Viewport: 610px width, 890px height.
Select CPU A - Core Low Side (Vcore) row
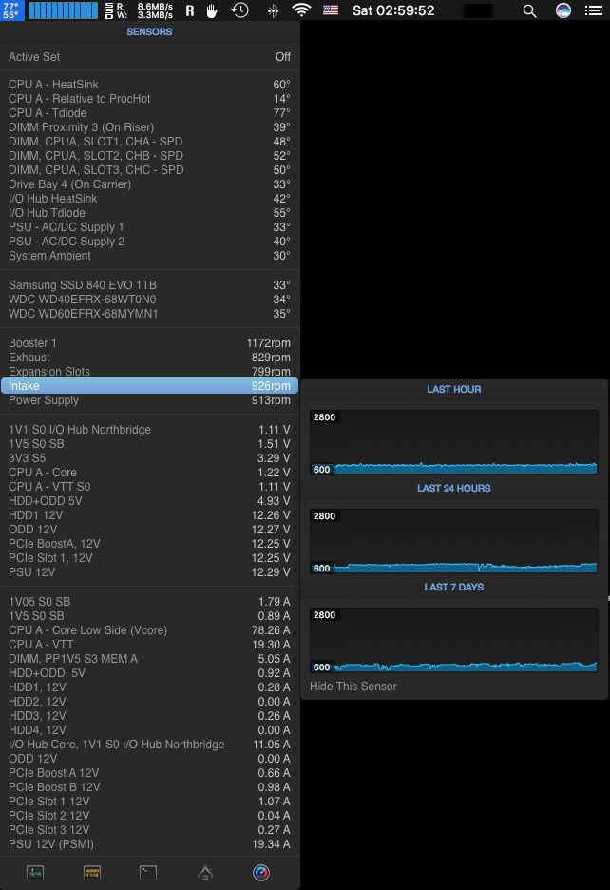pos(150,630)
